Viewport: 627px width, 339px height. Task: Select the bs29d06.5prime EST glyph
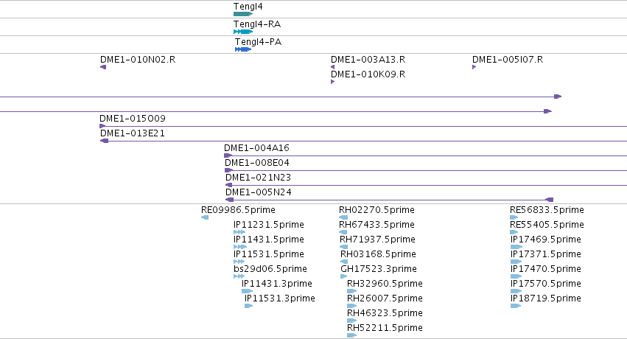coord(239,276)
